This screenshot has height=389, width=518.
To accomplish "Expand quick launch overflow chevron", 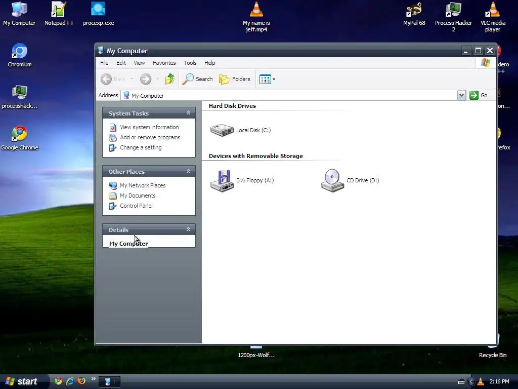I will 93,379.
